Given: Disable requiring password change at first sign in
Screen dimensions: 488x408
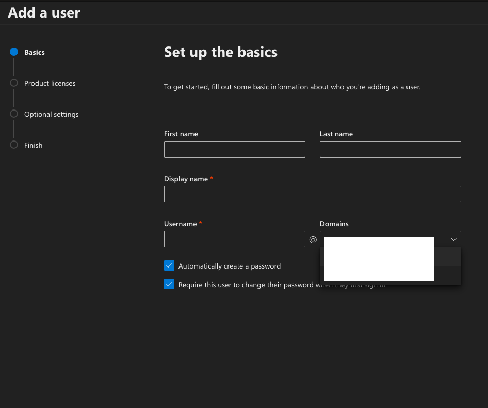Looking at the screenshot, I should pos(169,284).
